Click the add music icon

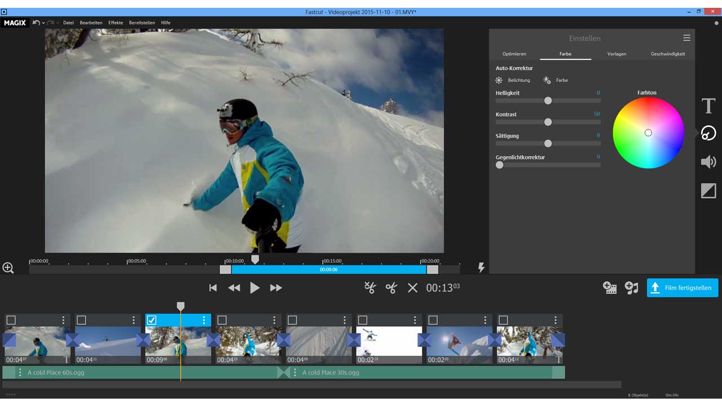(632, 288)
